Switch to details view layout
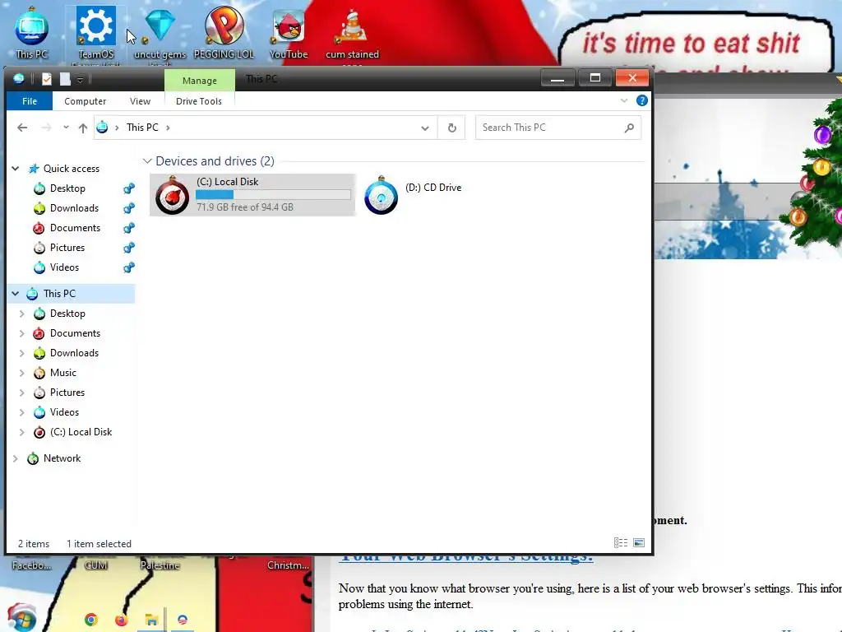This screenshot has height=632, width=842. click(x=621, y=543)
